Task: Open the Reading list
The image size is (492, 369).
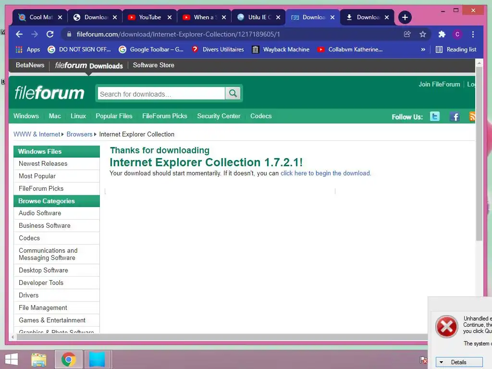Action: coord(456,49)
